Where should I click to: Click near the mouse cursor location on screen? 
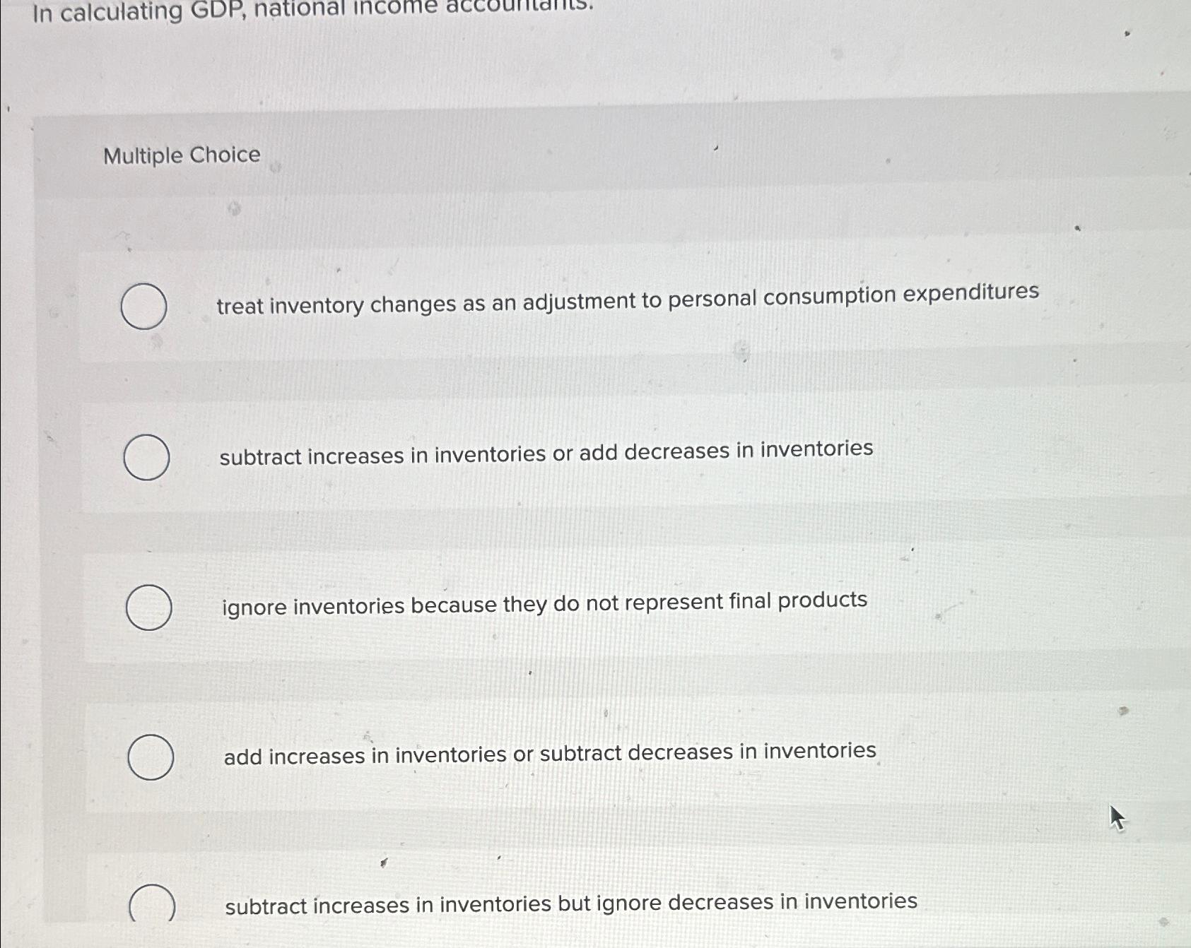click(1117, 818)
